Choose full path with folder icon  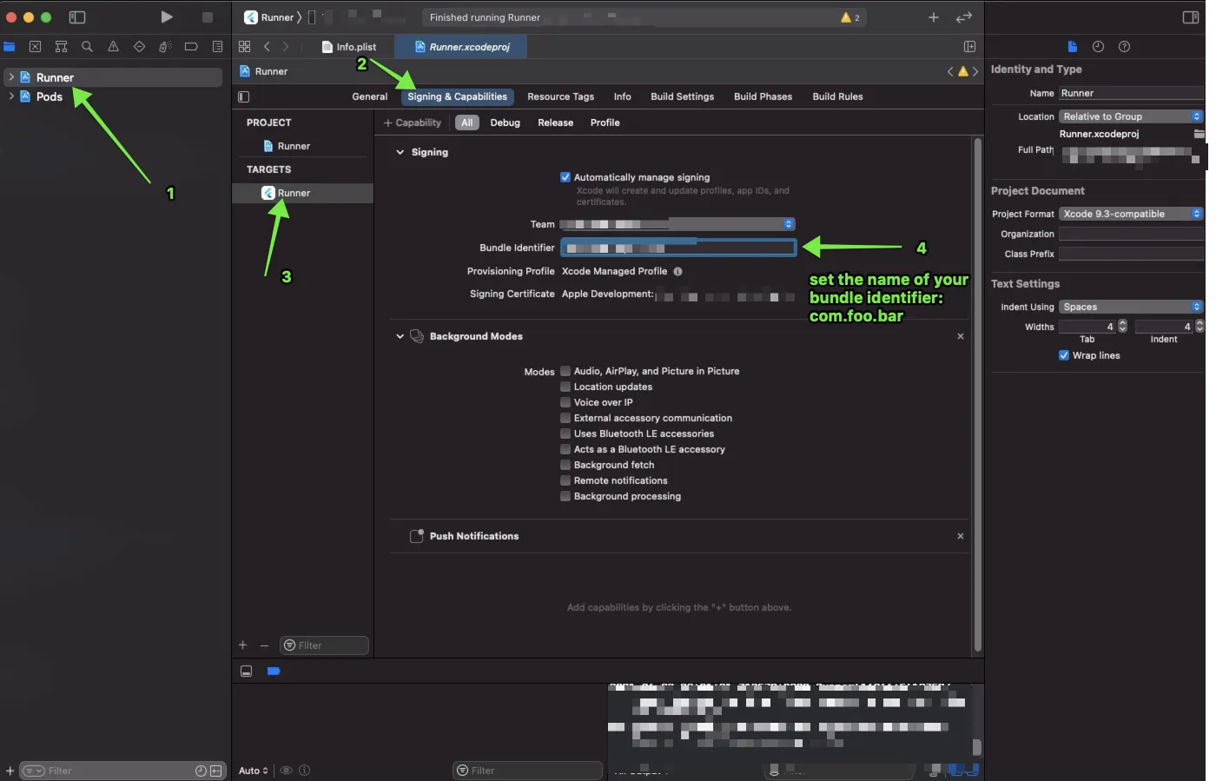[x=1199, y=134]
